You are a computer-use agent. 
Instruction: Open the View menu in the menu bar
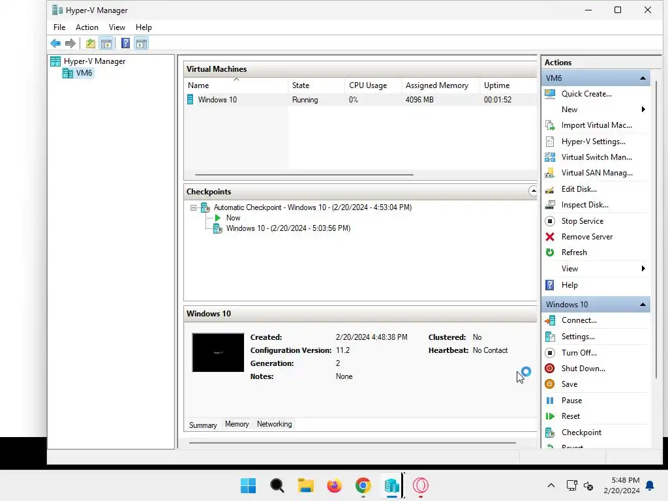[117, 27]
